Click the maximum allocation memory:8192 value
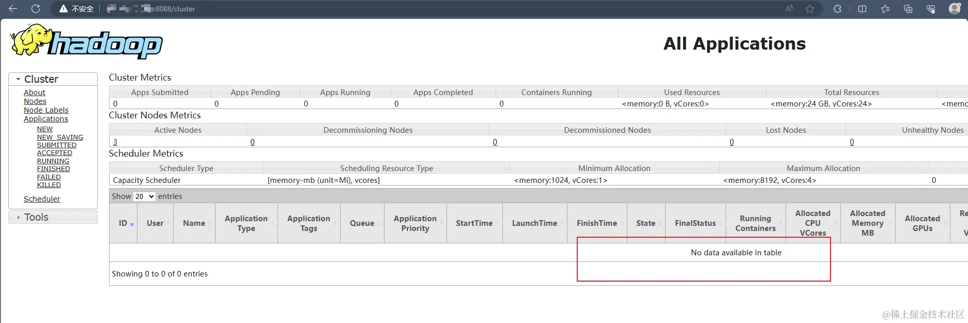Image resolution: width=968 pixels, height=323 pixels. point(770,180)
